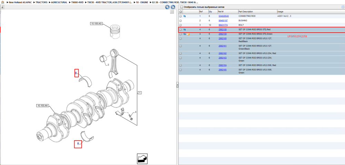Click the circle icon in the table header

tap(181, 12)
